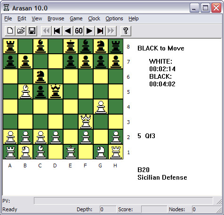Select the black knight on g8
The image size is (224, 215).
[x=101, y=46]
